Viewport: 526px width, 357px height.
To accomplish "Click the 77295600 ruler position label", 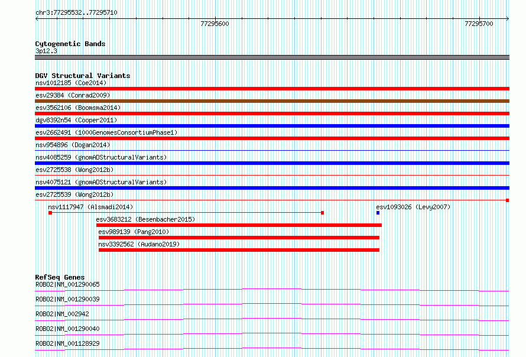I will point(215,24).
